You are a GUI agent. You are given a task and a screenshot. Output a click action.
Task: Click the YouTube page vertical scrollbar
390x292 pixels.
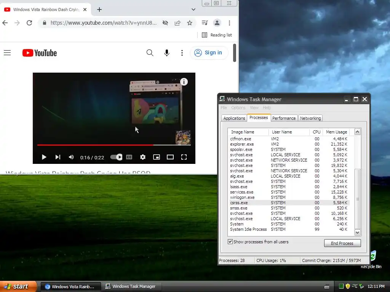coord(234,52)
